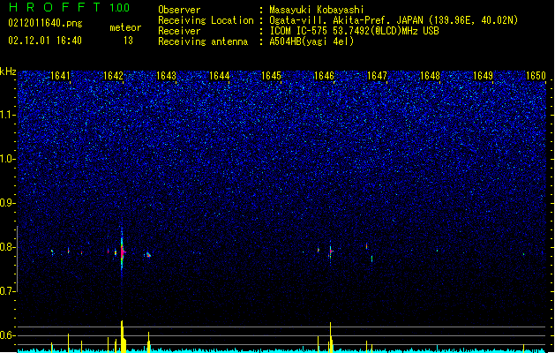Screen dimensions: 555x353
Task: Click the 1.0 kHz axis label
Action: 8,159
